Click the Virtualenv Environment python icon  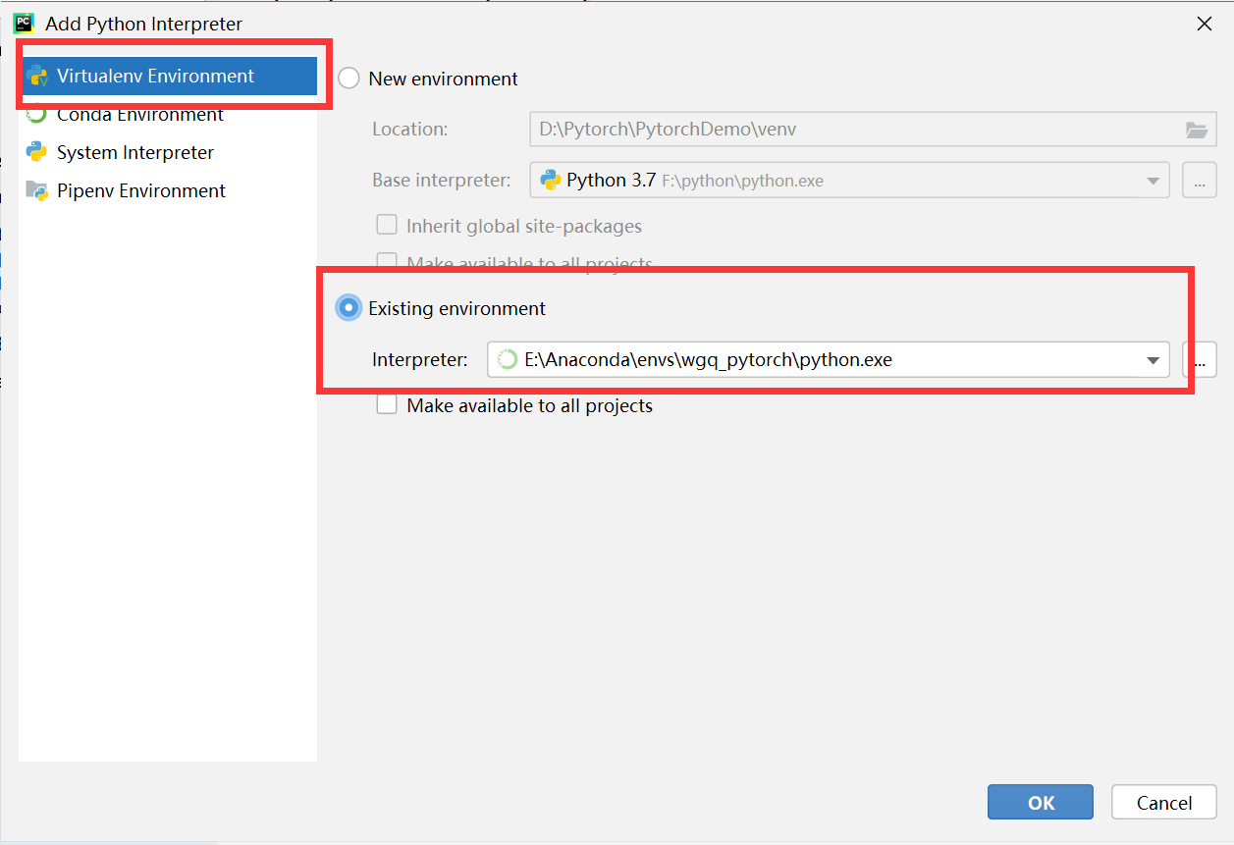38,77
